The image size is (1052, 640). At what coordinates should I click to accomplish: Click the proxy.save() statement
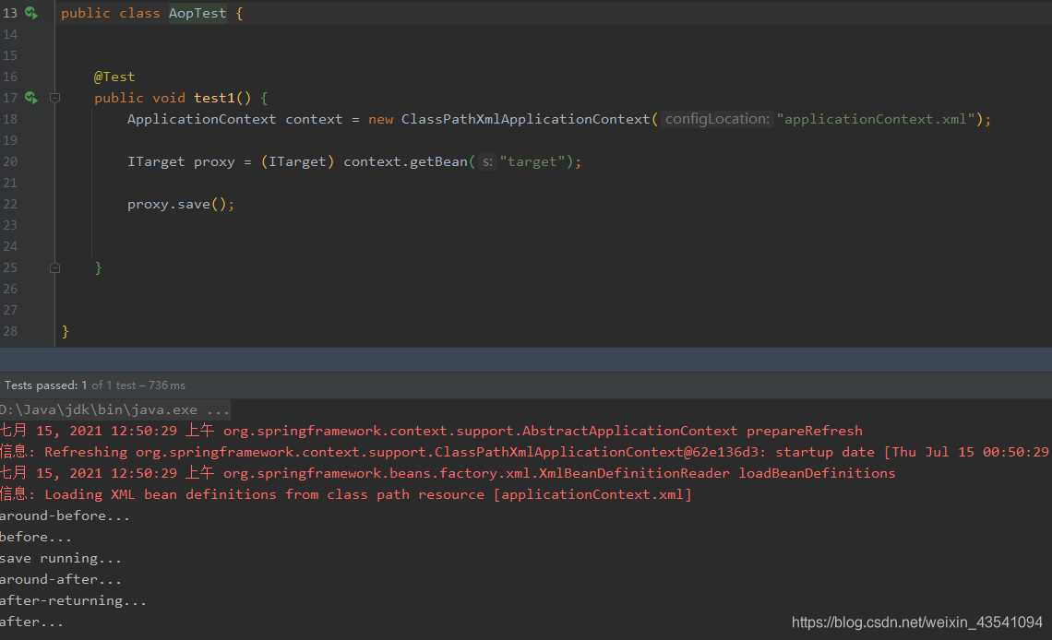click(x=181, y=204)
